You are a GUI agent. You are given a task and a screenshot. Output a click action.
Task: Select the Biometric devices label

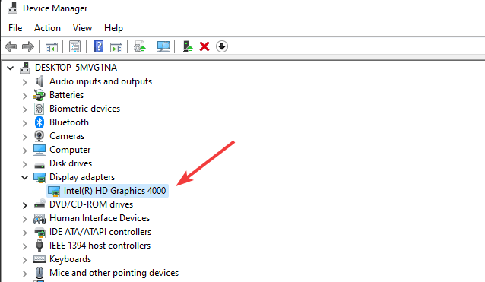[84, 109]
